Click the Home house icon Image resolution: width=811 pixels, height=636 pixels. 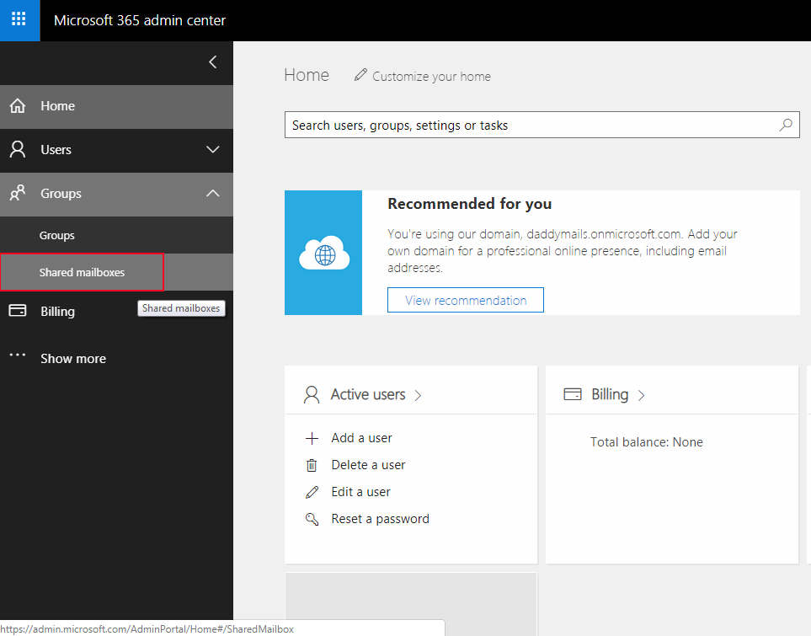tap(18, 105)
